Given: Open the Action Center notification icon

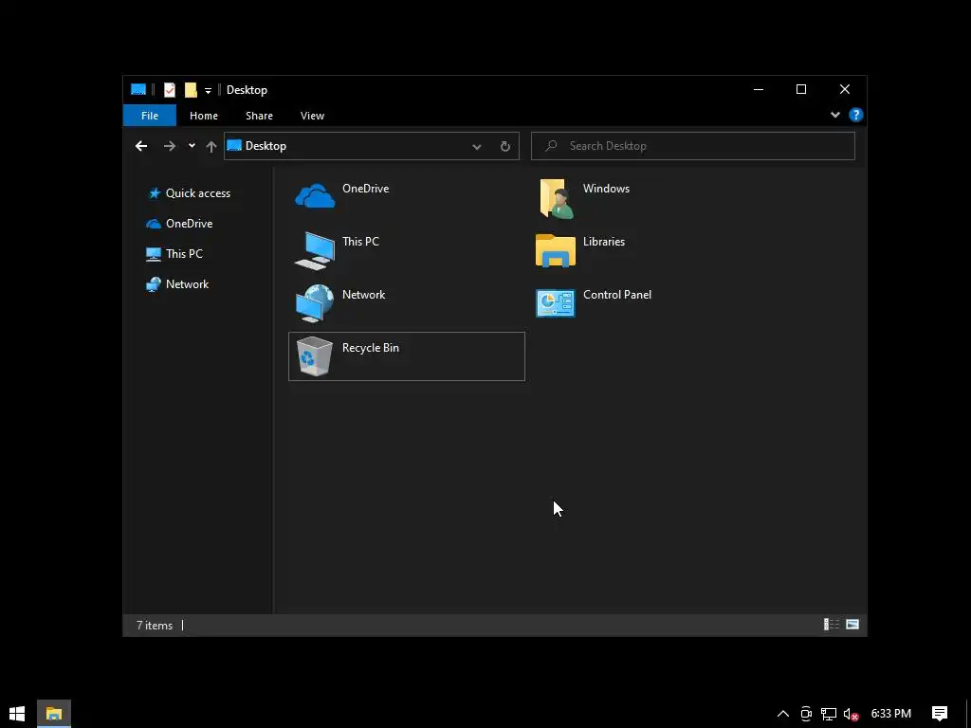Looking at the screenshot, I should pos(940,713).
